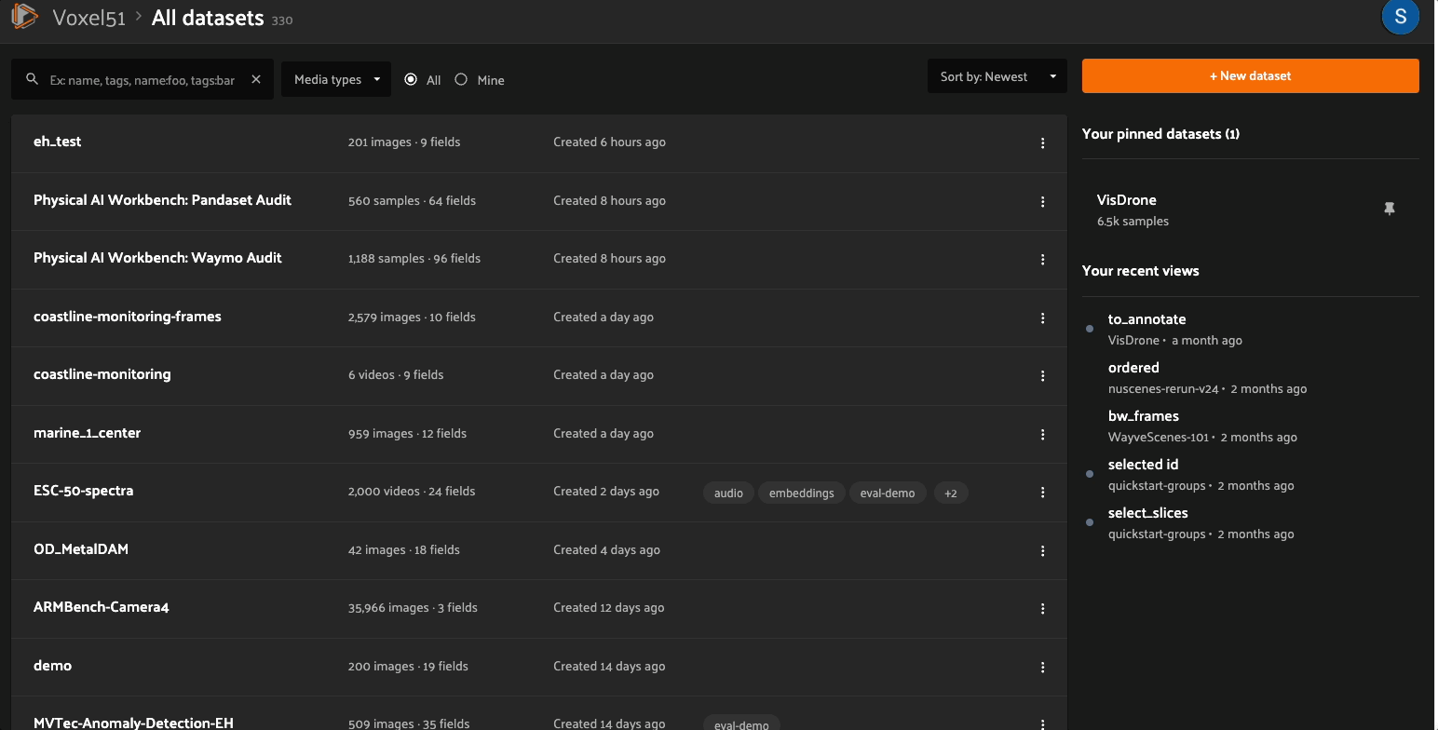Open the Sort by: Newest dropdown
Viewport: 1438px width, 730px height.
pos(997,76)
